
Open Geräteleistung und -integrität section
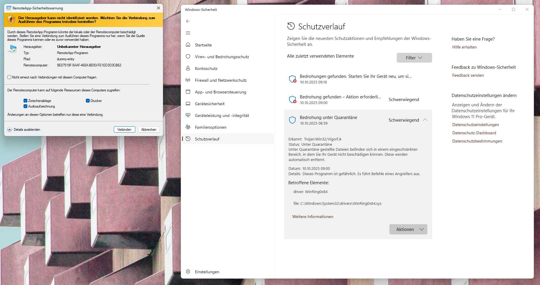click(x=228, y=115)
